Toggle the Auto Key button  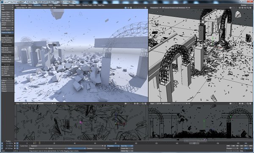click(127, 146)
